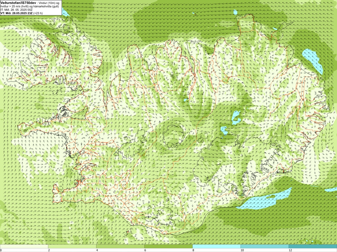
Task: Select the medium green 4–6 legend swatch
Action: pyautogui.click(x=120, y=246)
